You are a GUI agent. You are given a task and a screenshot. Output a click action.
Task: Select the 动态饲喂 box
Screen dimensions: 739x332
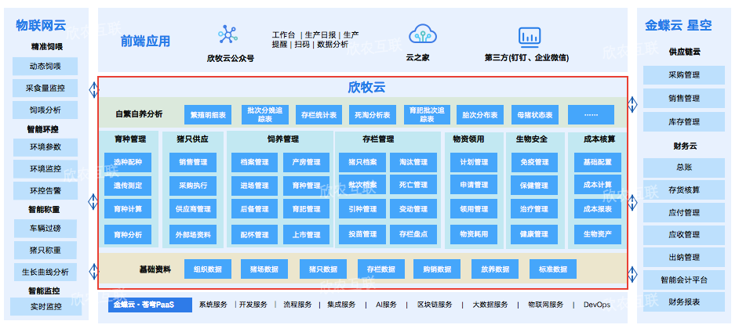point(46,67)
